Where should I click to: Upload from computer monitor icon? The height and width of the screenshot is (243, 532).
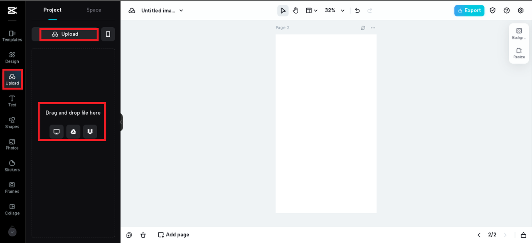[57, 132]
